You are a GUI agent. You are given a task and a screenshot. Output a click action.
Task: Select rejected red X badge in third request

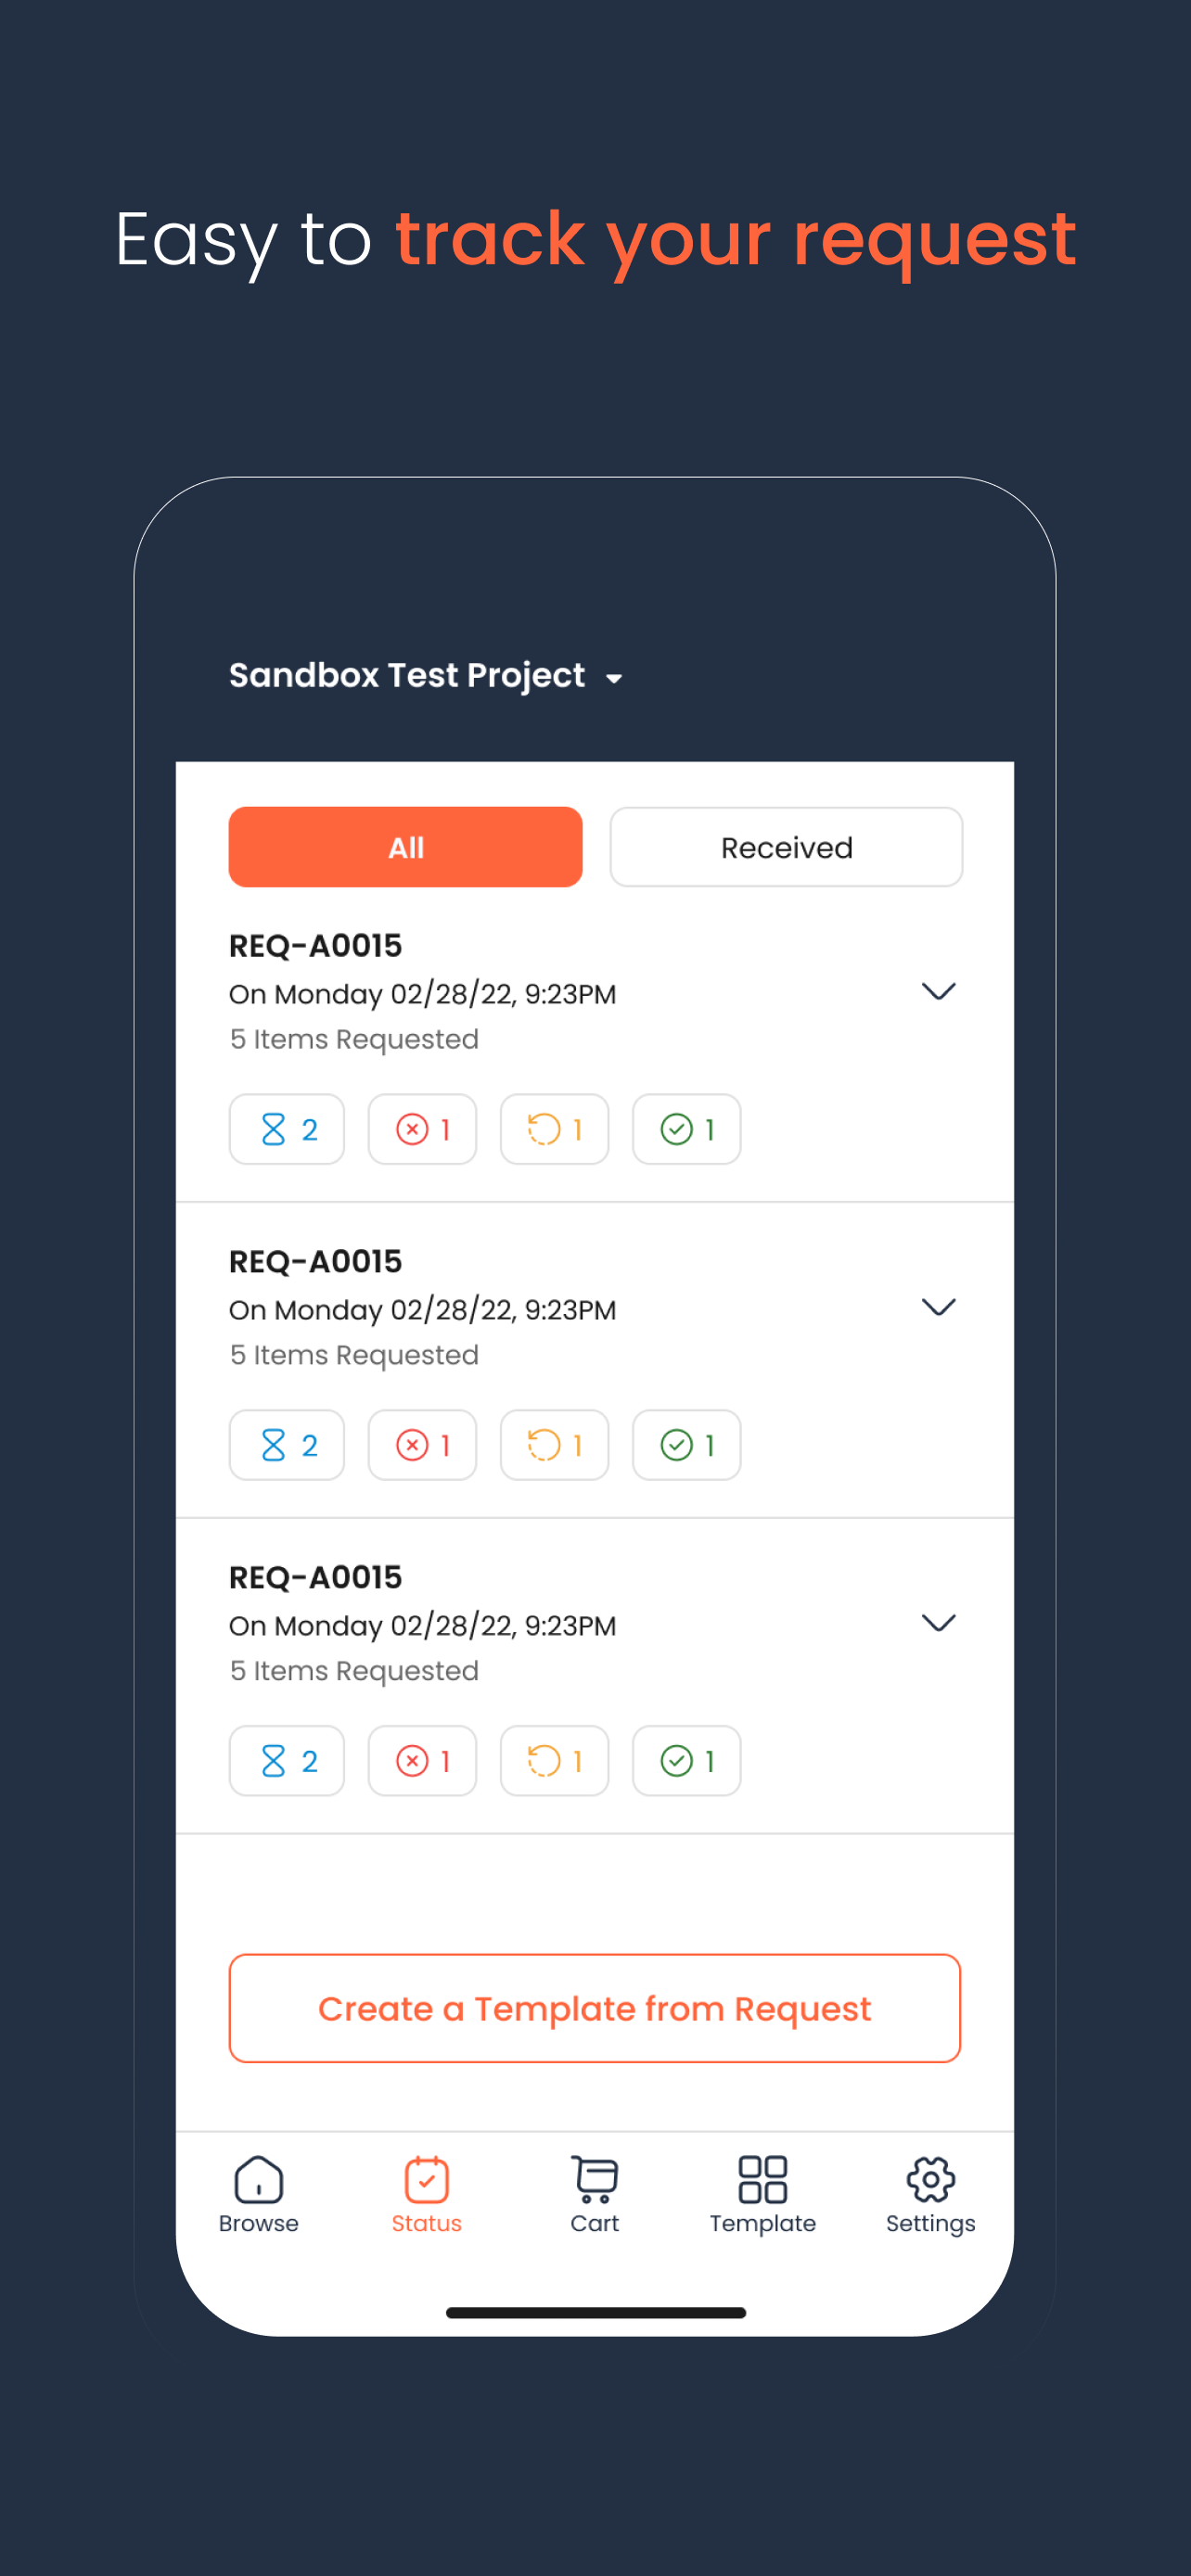[422, 1761]
